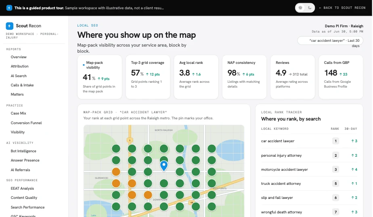Click the North Raleigh map label

click(163, 130)
